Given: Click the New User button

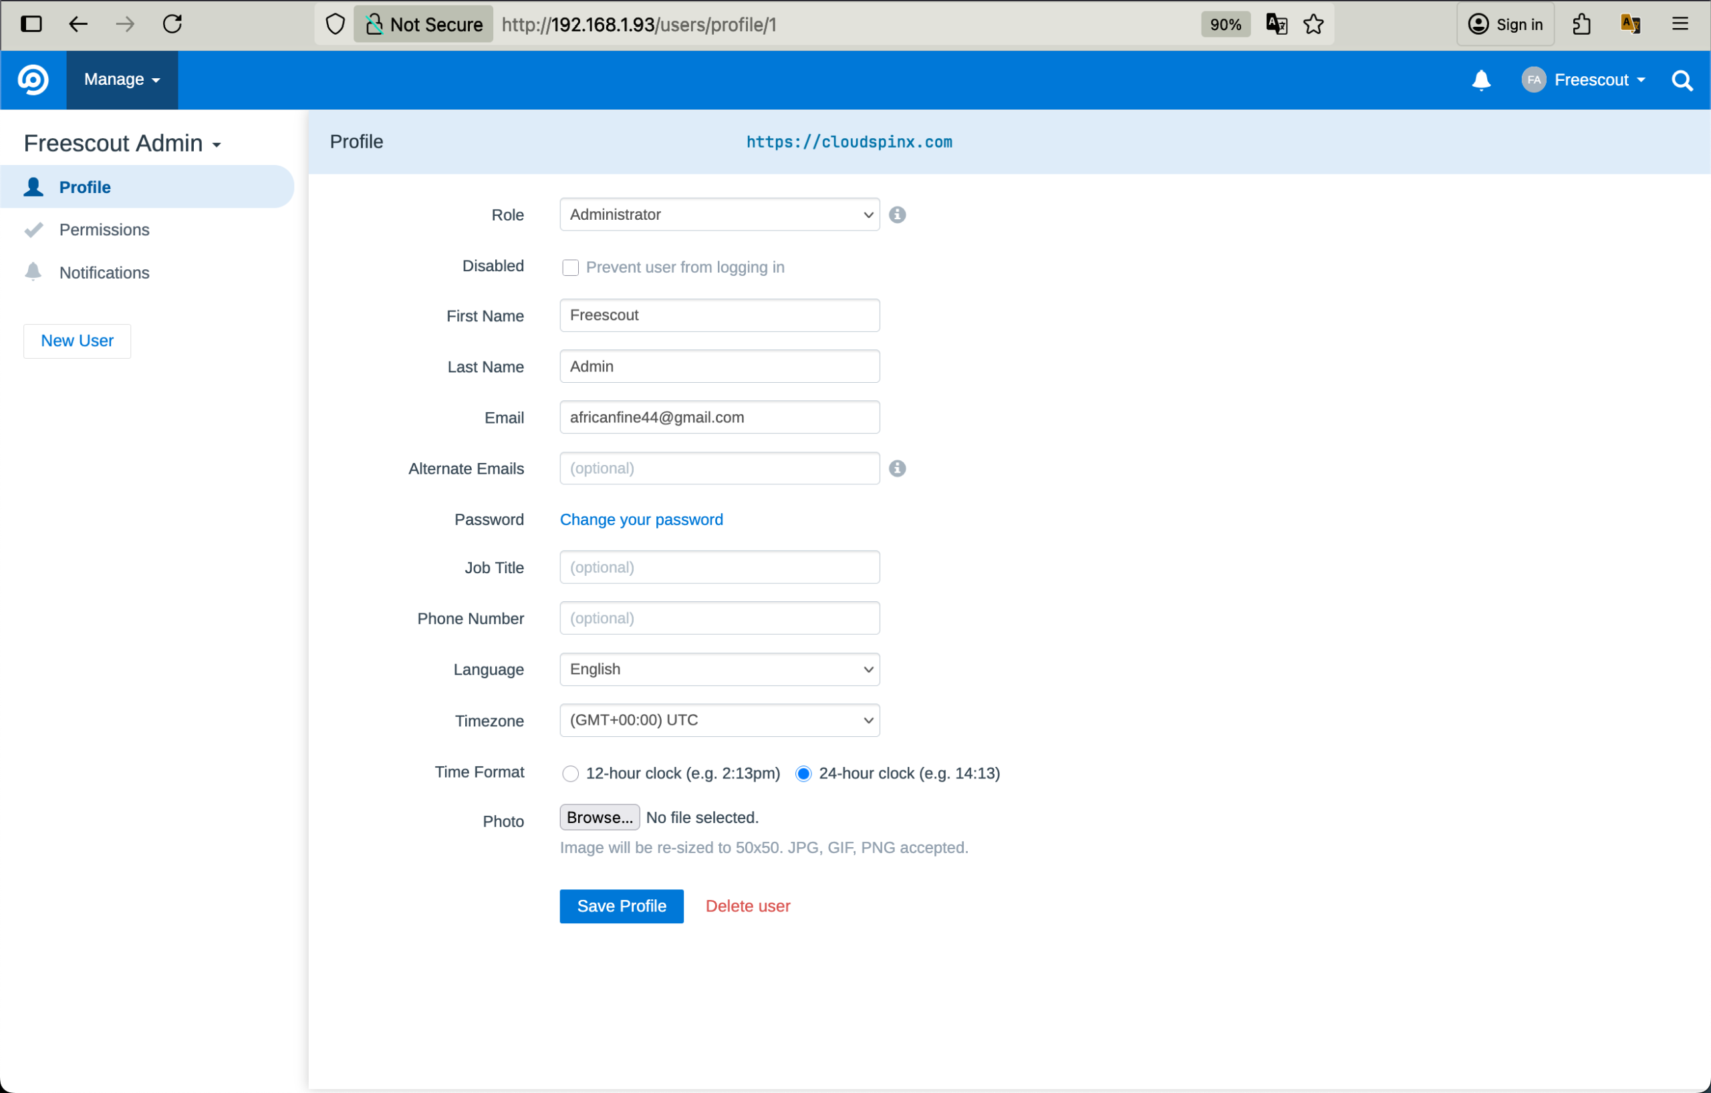Looking at the screenshot, I should (76, 340).
